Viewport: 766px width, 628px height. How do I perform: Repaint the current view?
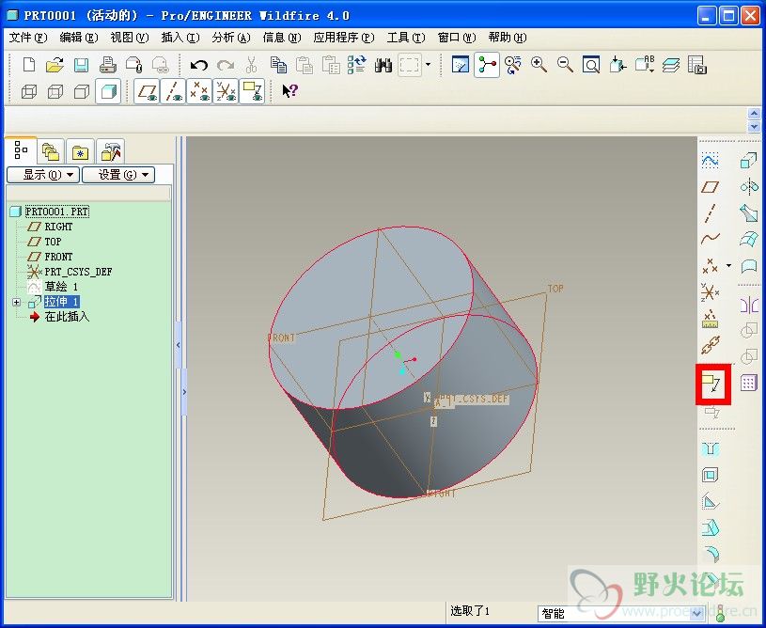click(x=461, y=65)
